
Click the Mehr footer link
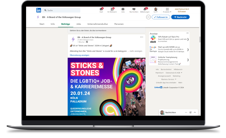(x=180, y=83)
